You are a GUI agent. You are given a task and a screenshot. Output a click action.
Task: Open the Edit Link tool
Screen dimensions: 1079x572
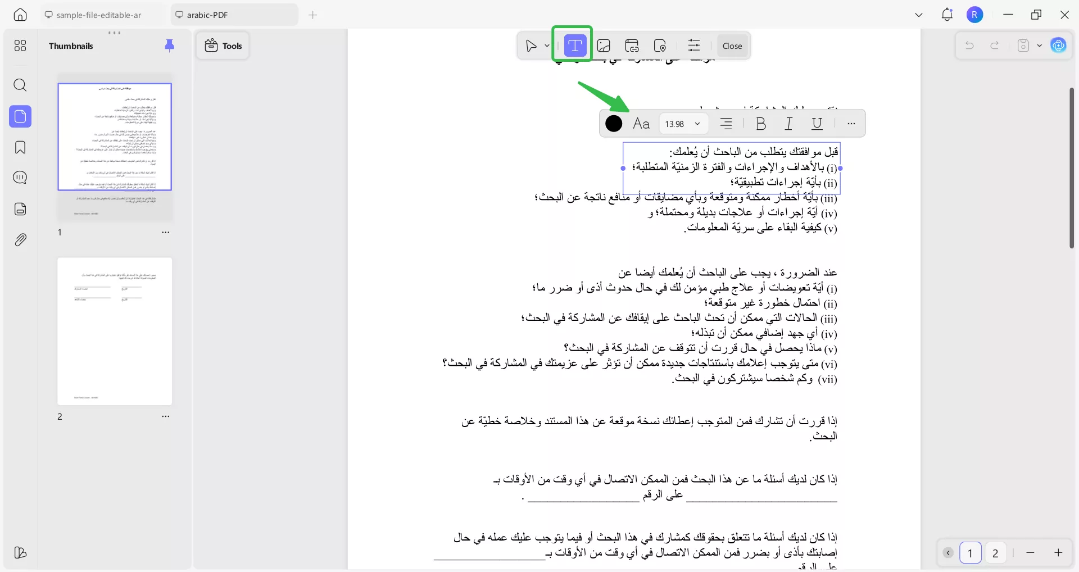tap(632, 46)
